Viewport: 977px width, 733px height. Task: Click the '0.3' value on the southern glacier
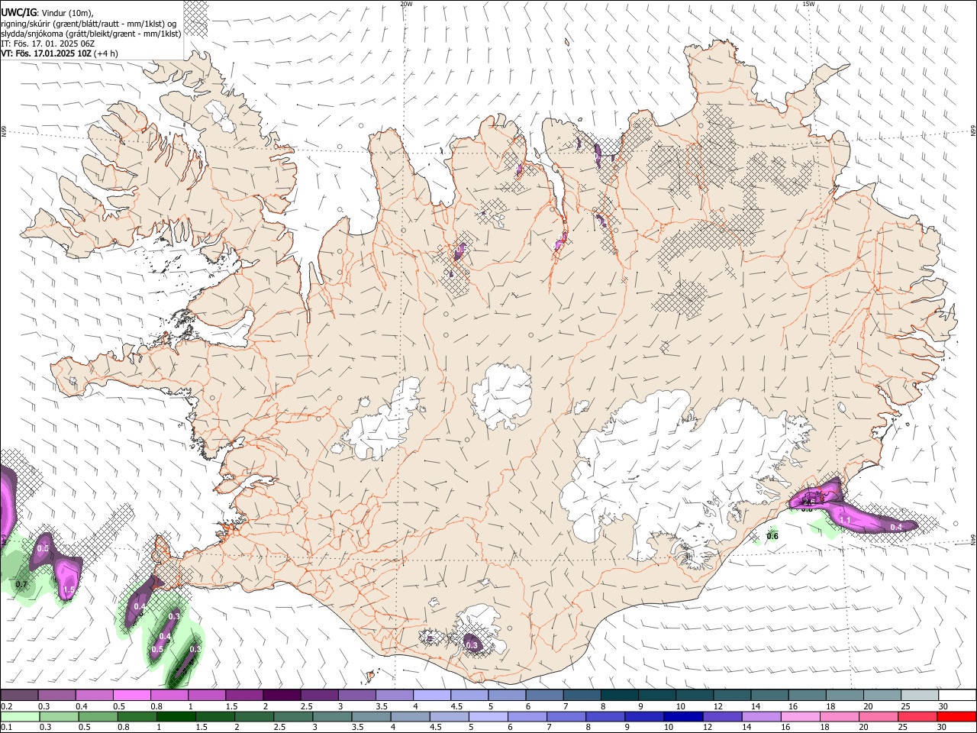point(472,645)
